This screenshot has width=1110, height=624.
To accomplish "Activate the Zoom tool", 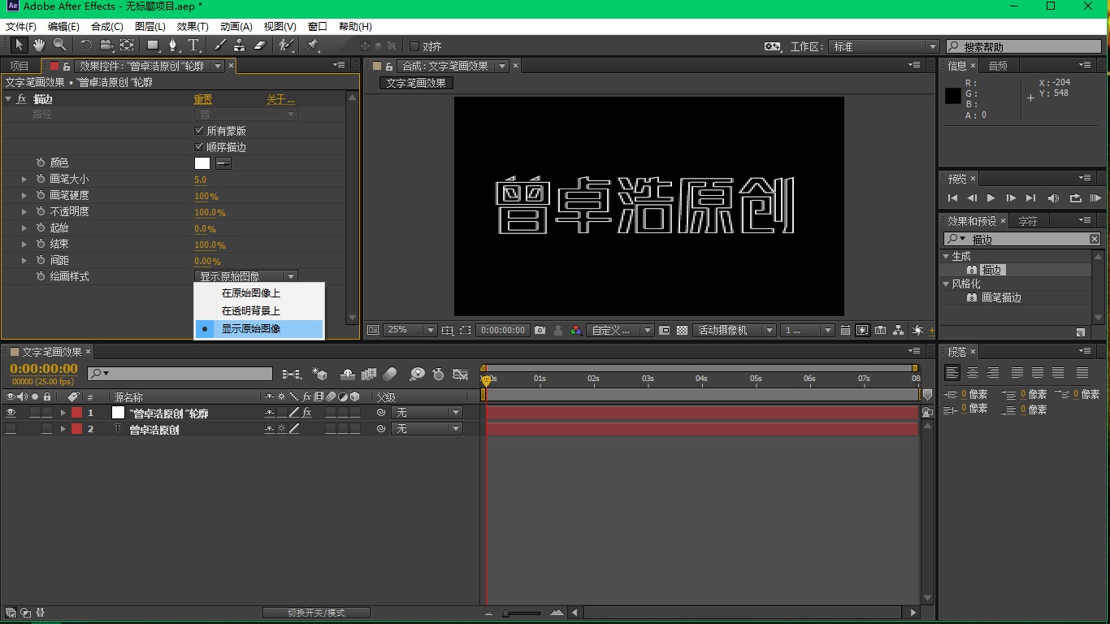I will [58, 45].
